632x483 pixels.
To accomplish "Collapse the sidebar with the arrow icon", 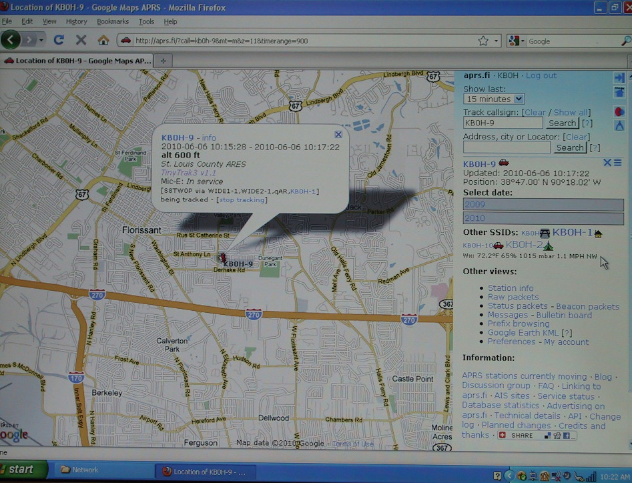I will 619,78.
